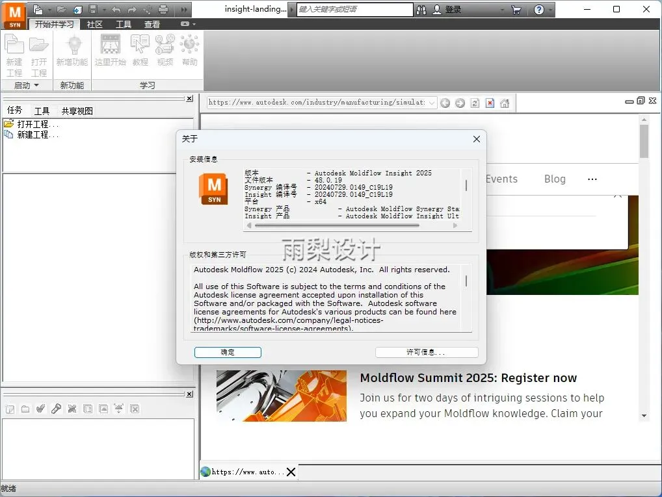
Task: Click the 新建工程 ribbon icon
Action: [14, 56]
